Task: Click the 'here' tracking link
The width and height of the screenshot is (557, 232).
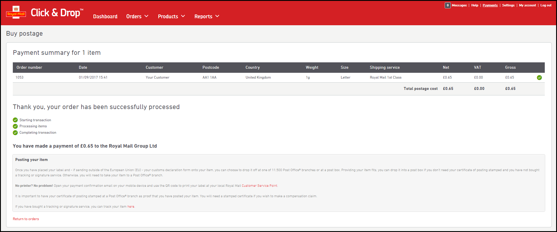Action: [131, 207]
